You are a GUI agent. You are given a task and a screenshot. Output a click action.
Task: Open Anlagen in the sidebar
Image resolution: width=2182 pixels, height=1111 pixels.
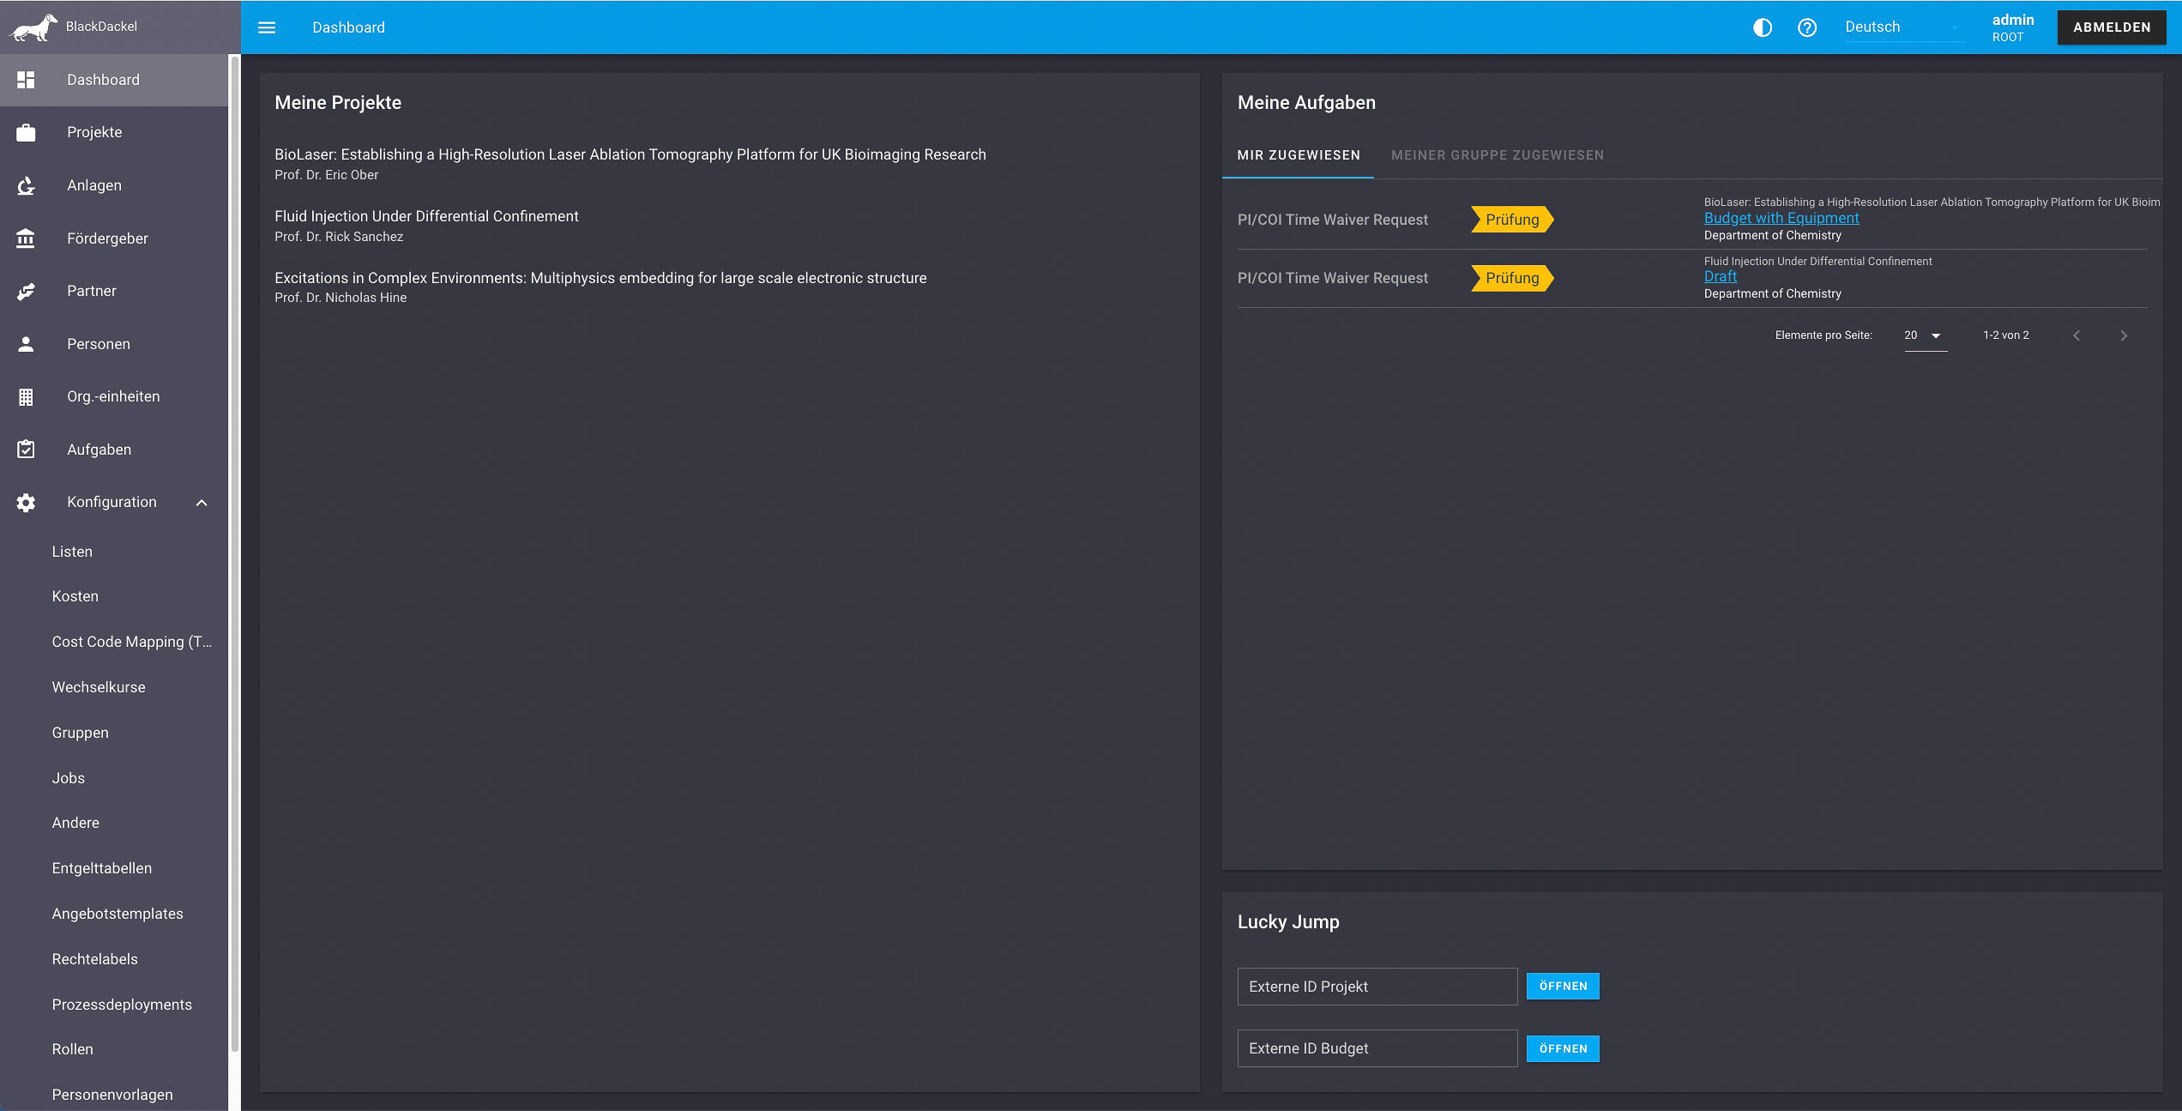click(114, 185)
